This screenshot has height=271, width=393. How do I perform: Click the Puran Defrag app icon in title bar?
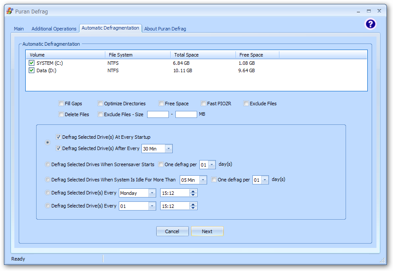pos(10,11)
